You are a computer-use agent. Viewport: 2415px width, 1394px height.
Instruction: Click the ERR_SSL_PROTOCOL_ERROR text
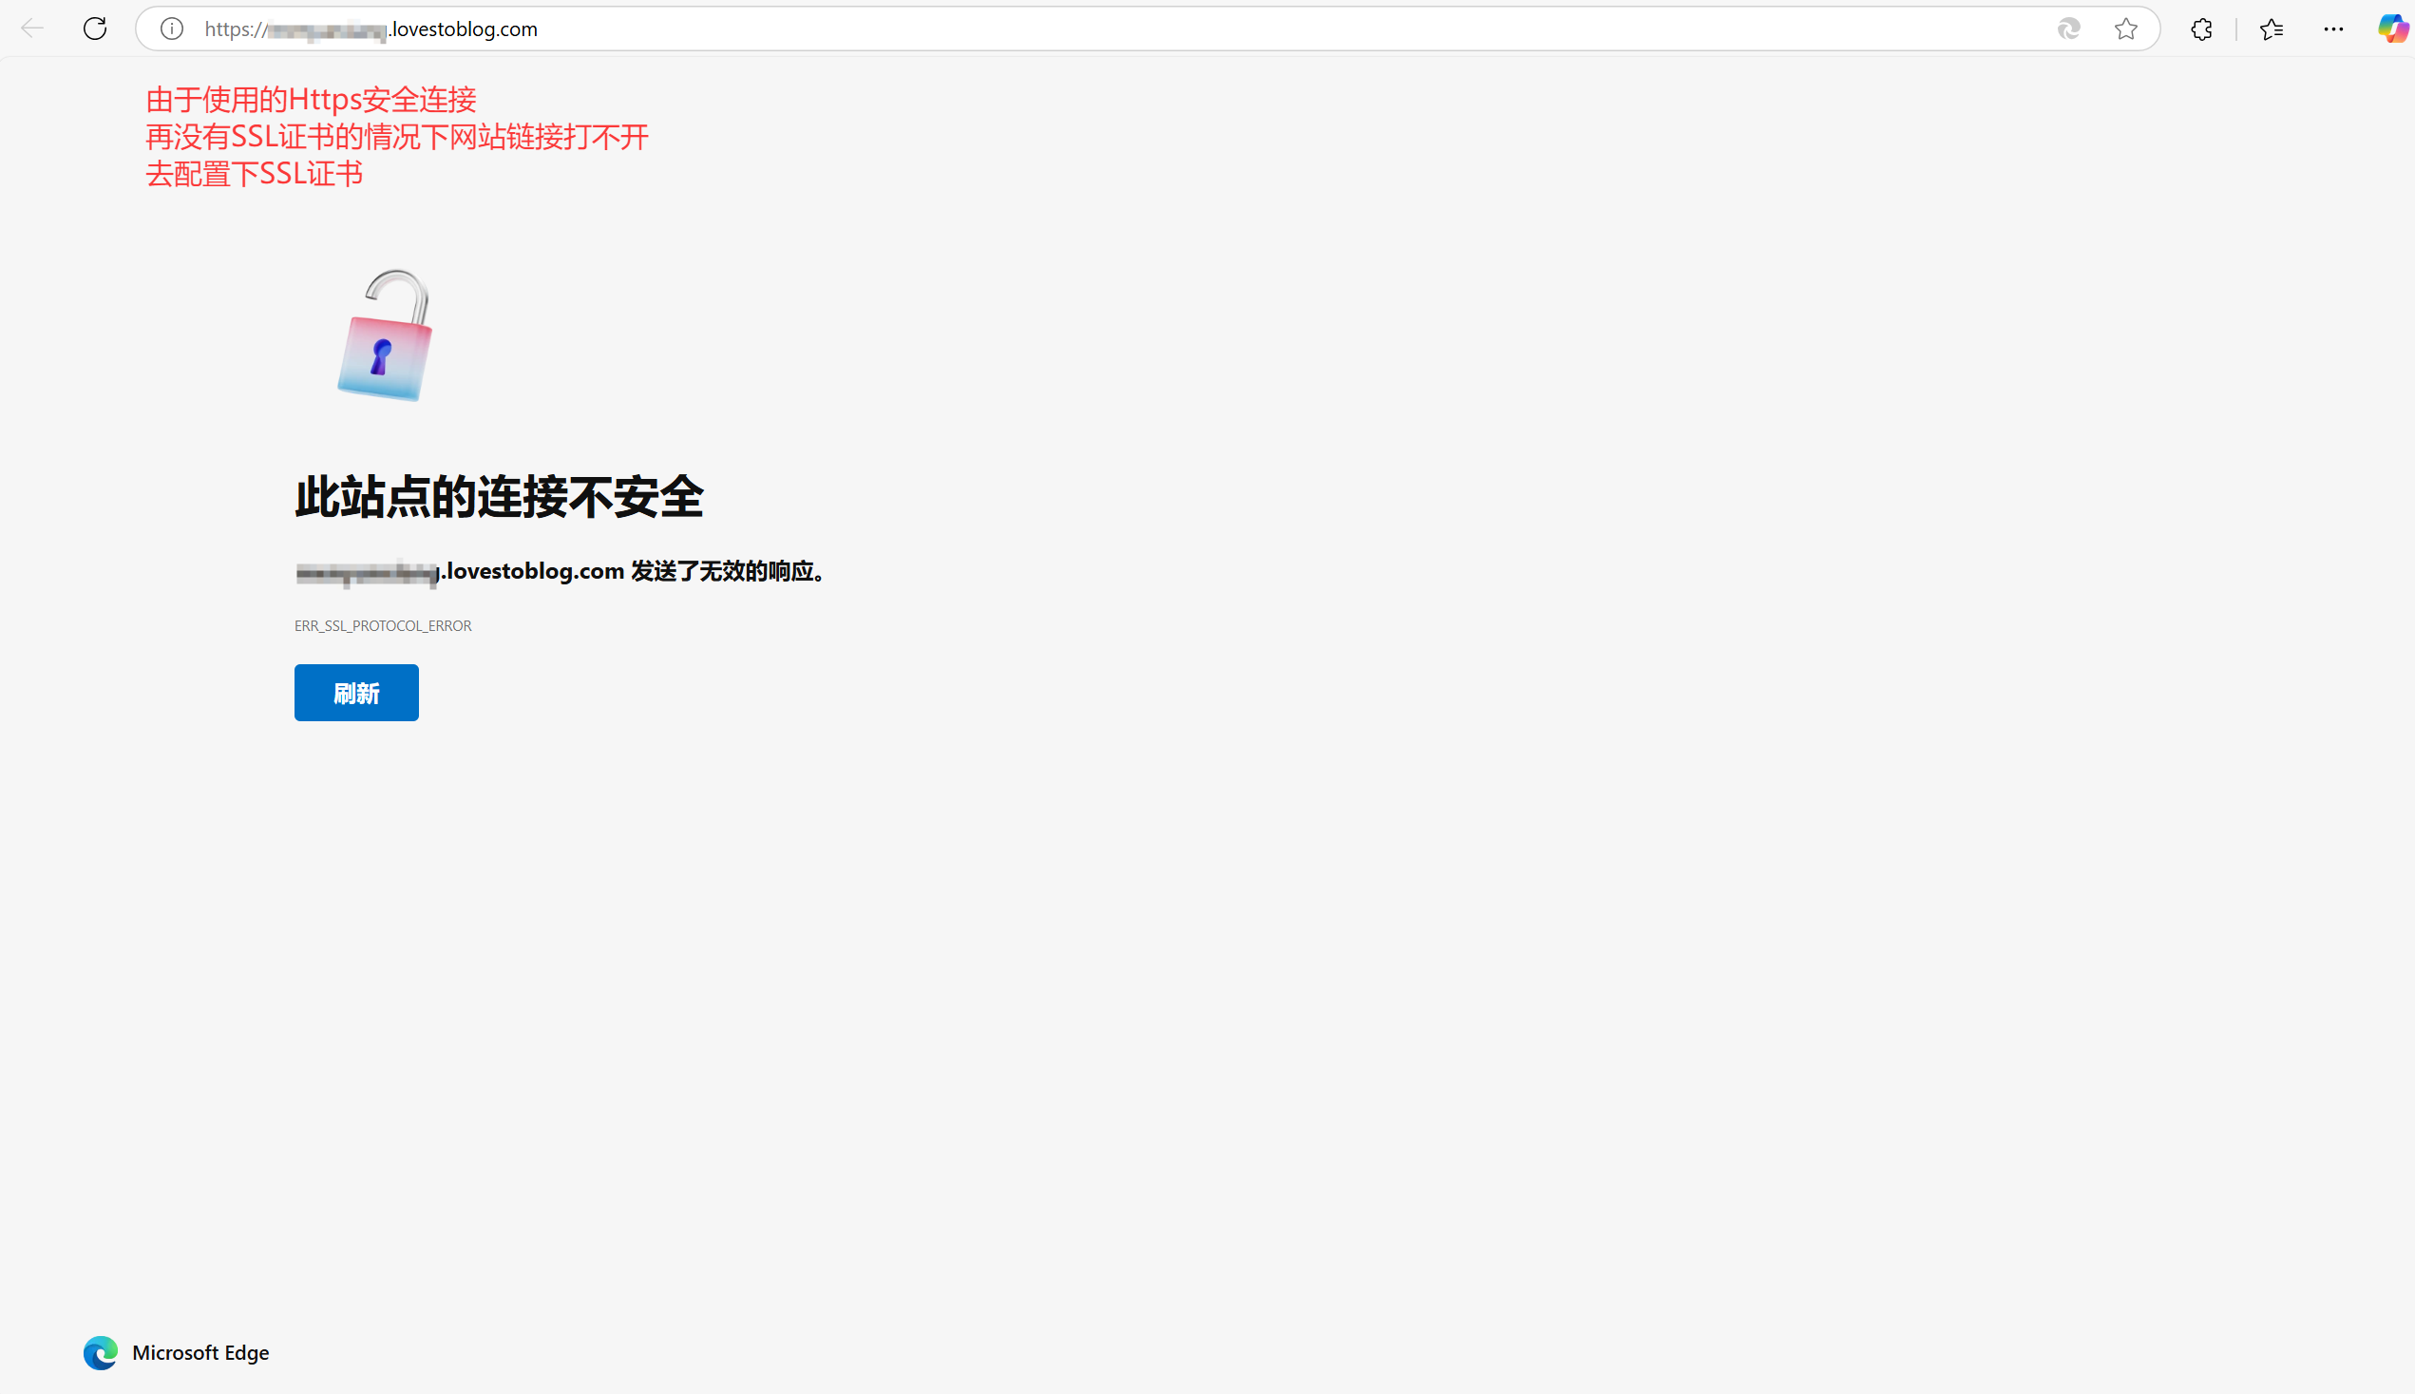tap(383, 626)
